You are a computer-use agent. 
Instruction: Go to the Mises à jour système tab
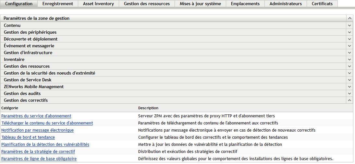point(200,4)
